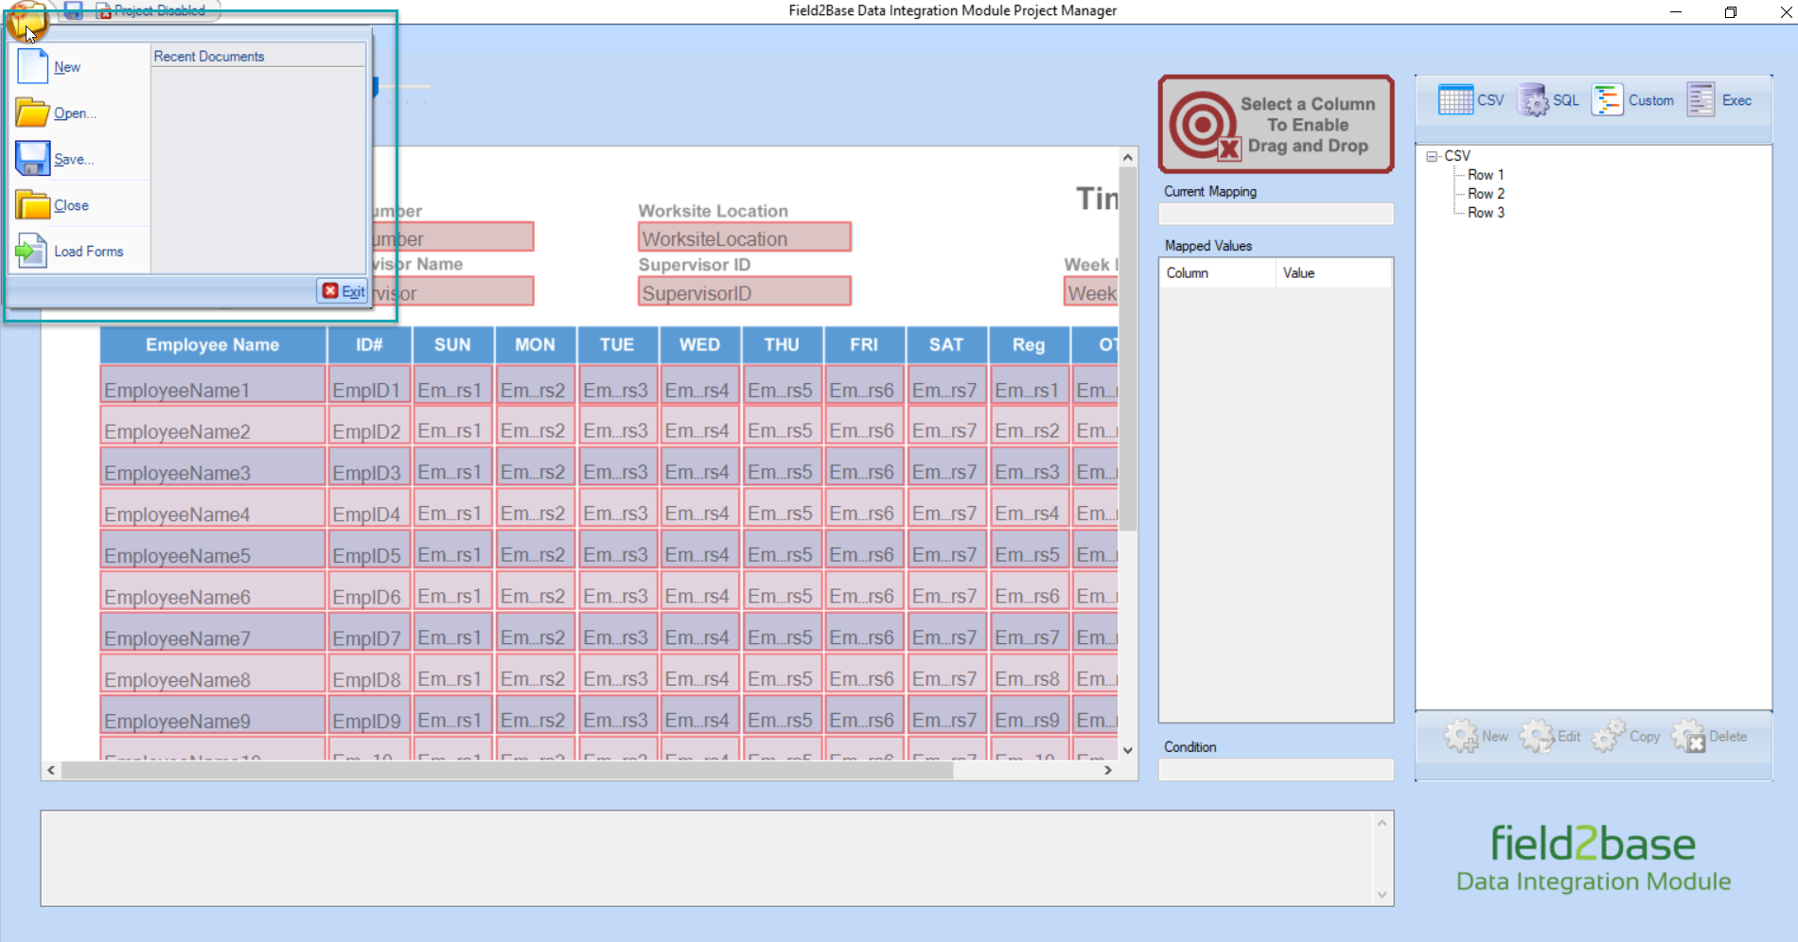Click the gear Copy button under the tree
Viewport: 1798px width, 942px height.
click(x=1627, y=737)
